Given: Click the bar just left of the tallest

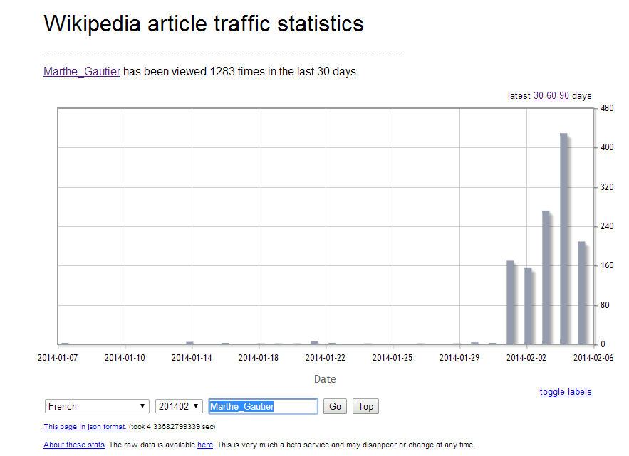Looking at the screenshot, I should point(546,277).
